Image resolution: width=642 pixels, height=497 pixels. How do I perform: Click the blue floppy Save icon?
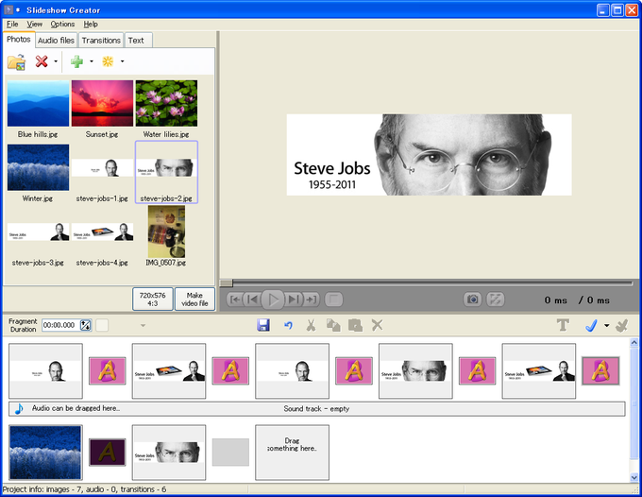pyautogui.click(x=262, y=325)
